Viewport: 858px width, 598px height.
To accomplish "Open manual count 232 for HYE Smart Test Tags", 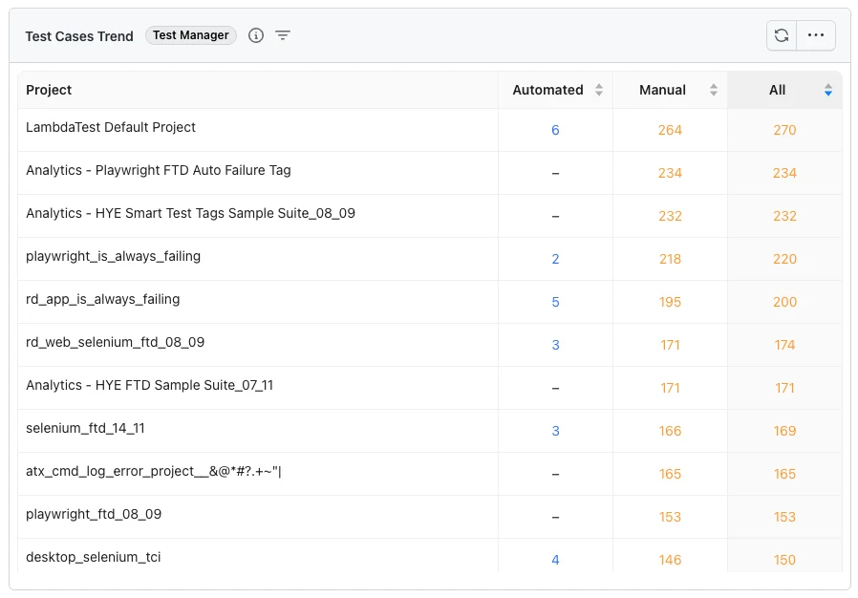I will 670,216.
